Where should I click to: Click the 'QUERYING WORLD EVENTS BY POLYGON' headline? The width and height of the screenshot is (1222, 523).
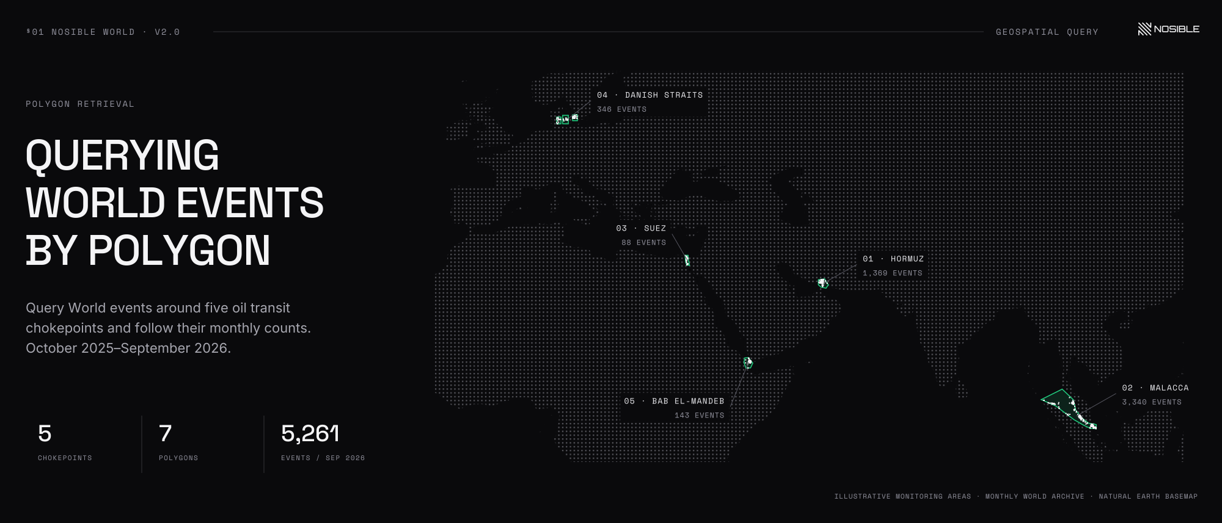pos(175,203)
